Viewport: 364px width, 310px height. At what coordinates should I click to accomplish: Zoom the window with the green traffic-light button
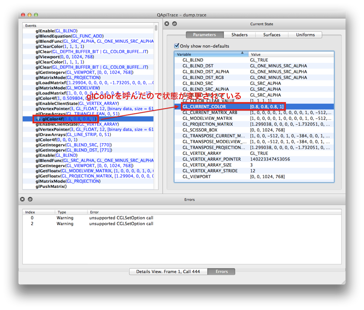36,15
